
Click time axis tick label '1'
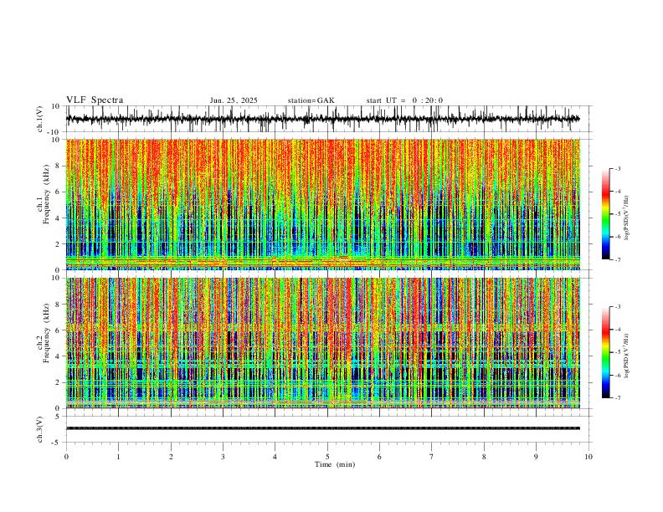click(x=118, y=457)
